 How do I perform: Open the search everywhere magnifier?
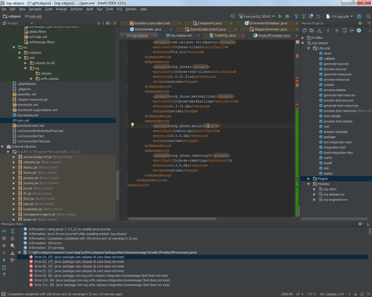point(368,17)
